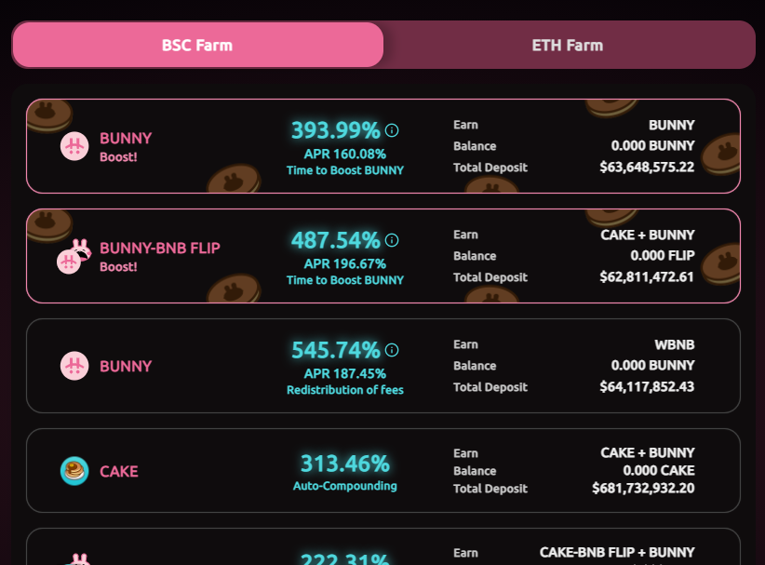The height and width of the screenshot is (565, 765).
Task: Click the BUNNY-BNB FLIP pool name
Action: [x=160, y=248]
